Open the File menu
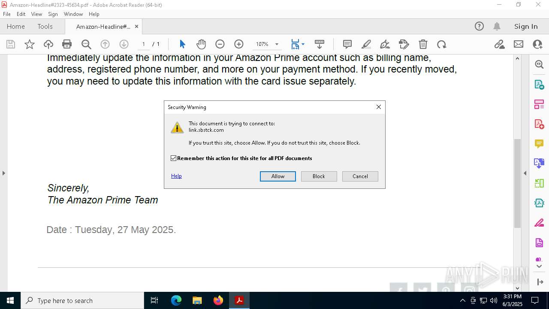The width and height of the screenshot is (549, 309). [x=7, y=14]
